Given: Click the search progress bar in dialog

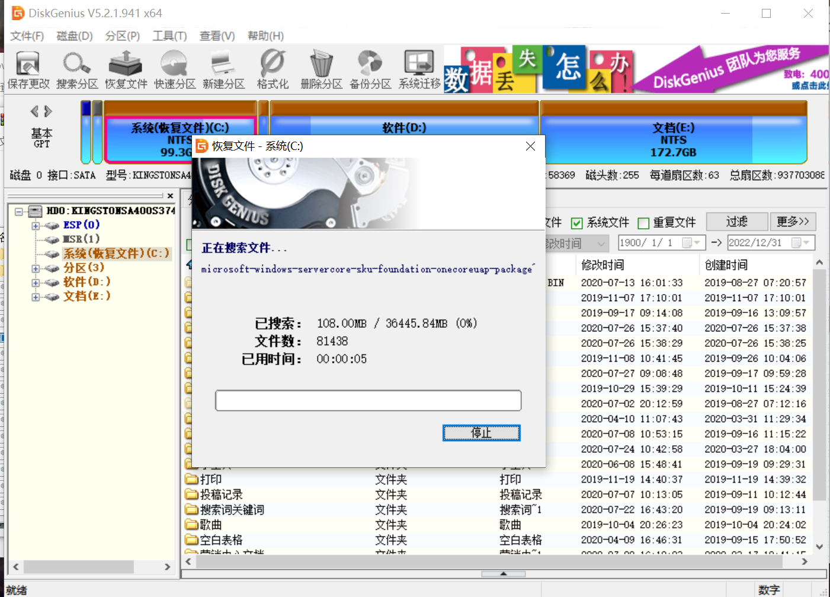Looking at the screenshot, I should coord(368,400).
